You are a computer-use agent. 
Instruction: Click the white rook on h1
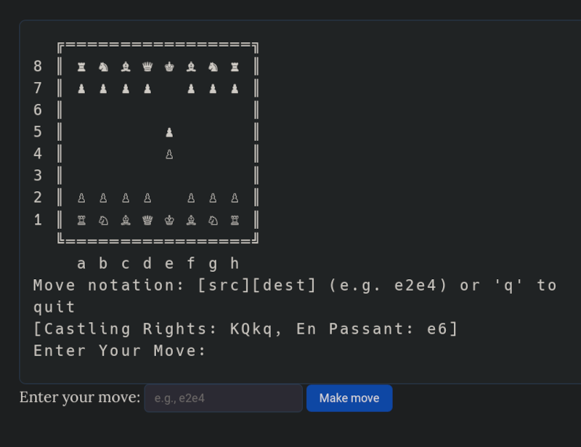pos(235,220)
